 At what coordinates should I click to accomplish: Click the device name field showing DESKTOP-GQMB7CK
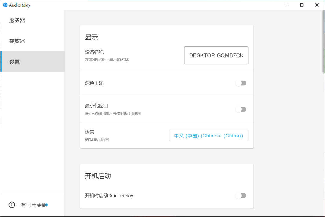point(216,55)
